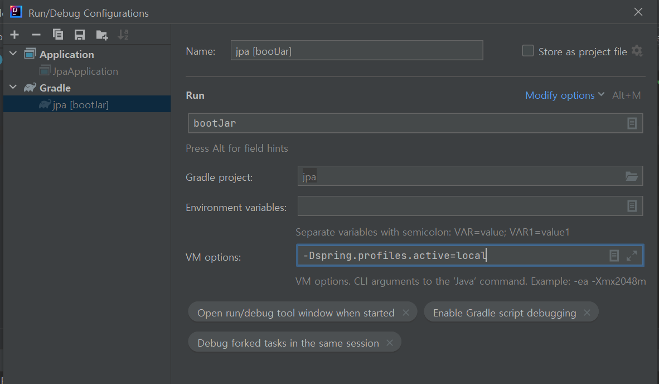
Task: Select jpa [bootJar] configuration
Action: click(87, 104)
